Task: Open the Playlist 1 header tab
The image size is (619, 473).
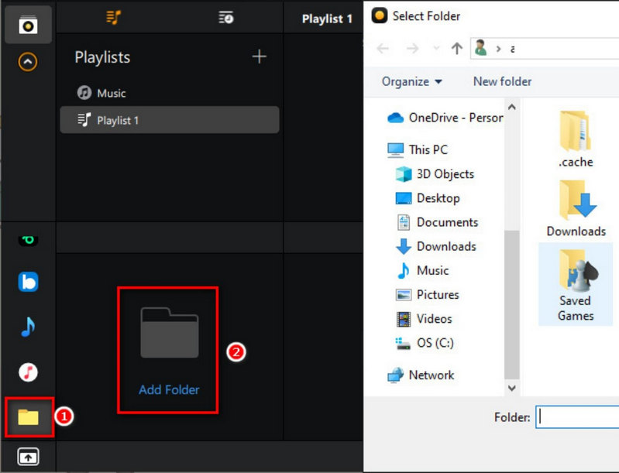Action: (x=327, y=19)
